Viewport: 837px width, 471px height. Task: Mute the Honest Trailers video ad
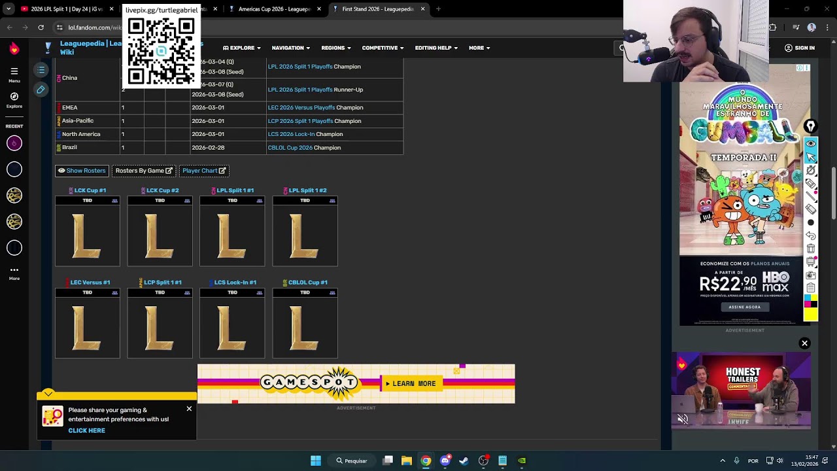tap(683, 419)
